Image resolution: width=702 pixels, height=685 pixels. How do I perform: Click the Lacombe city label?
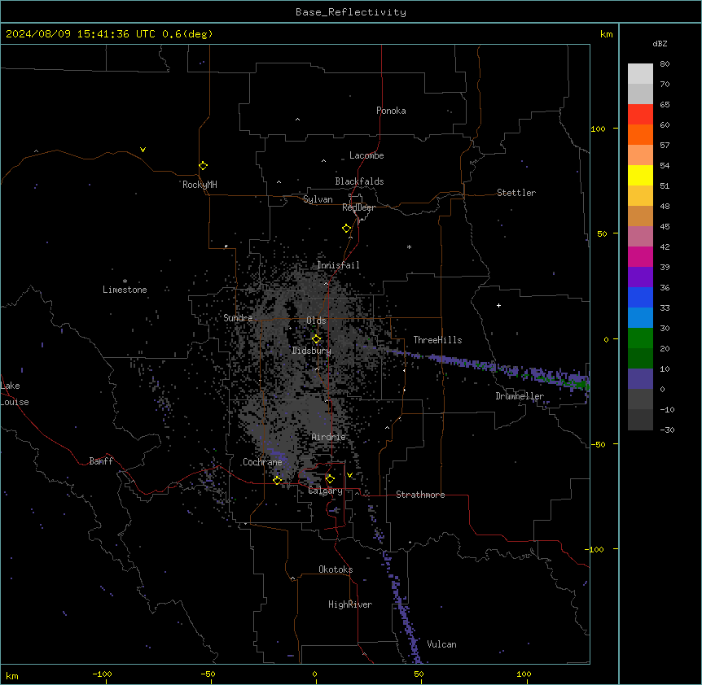point(366,155)
